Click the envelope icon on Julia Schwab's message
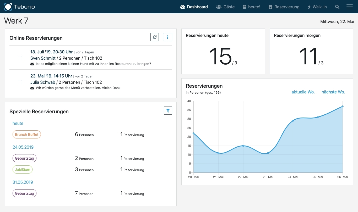This screenshot has width=358, height=212. point(32,88)
